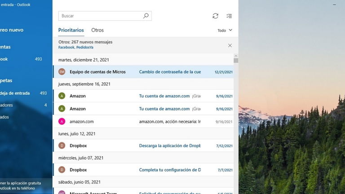Open the Todo filter dropdown

225,31
